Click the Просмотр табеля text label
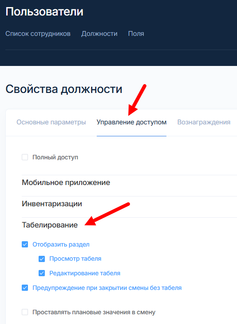Image resolution: width=237 pixels, height=324 pixels. [75, 258]
